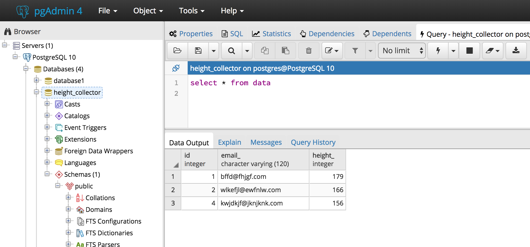Open the Help menu

click(232, 11)
